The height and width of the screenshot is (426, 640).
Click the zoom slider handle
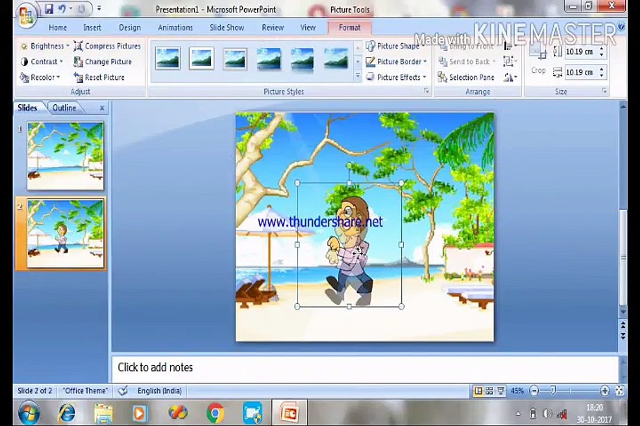click(553, 390)
